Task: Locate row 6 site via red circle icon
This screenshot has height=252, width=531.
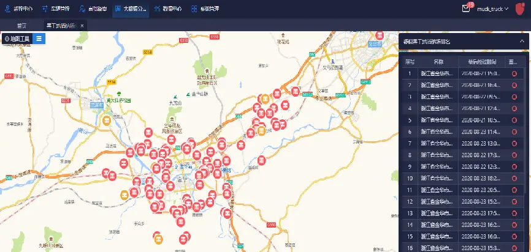Action: [514, 132]
